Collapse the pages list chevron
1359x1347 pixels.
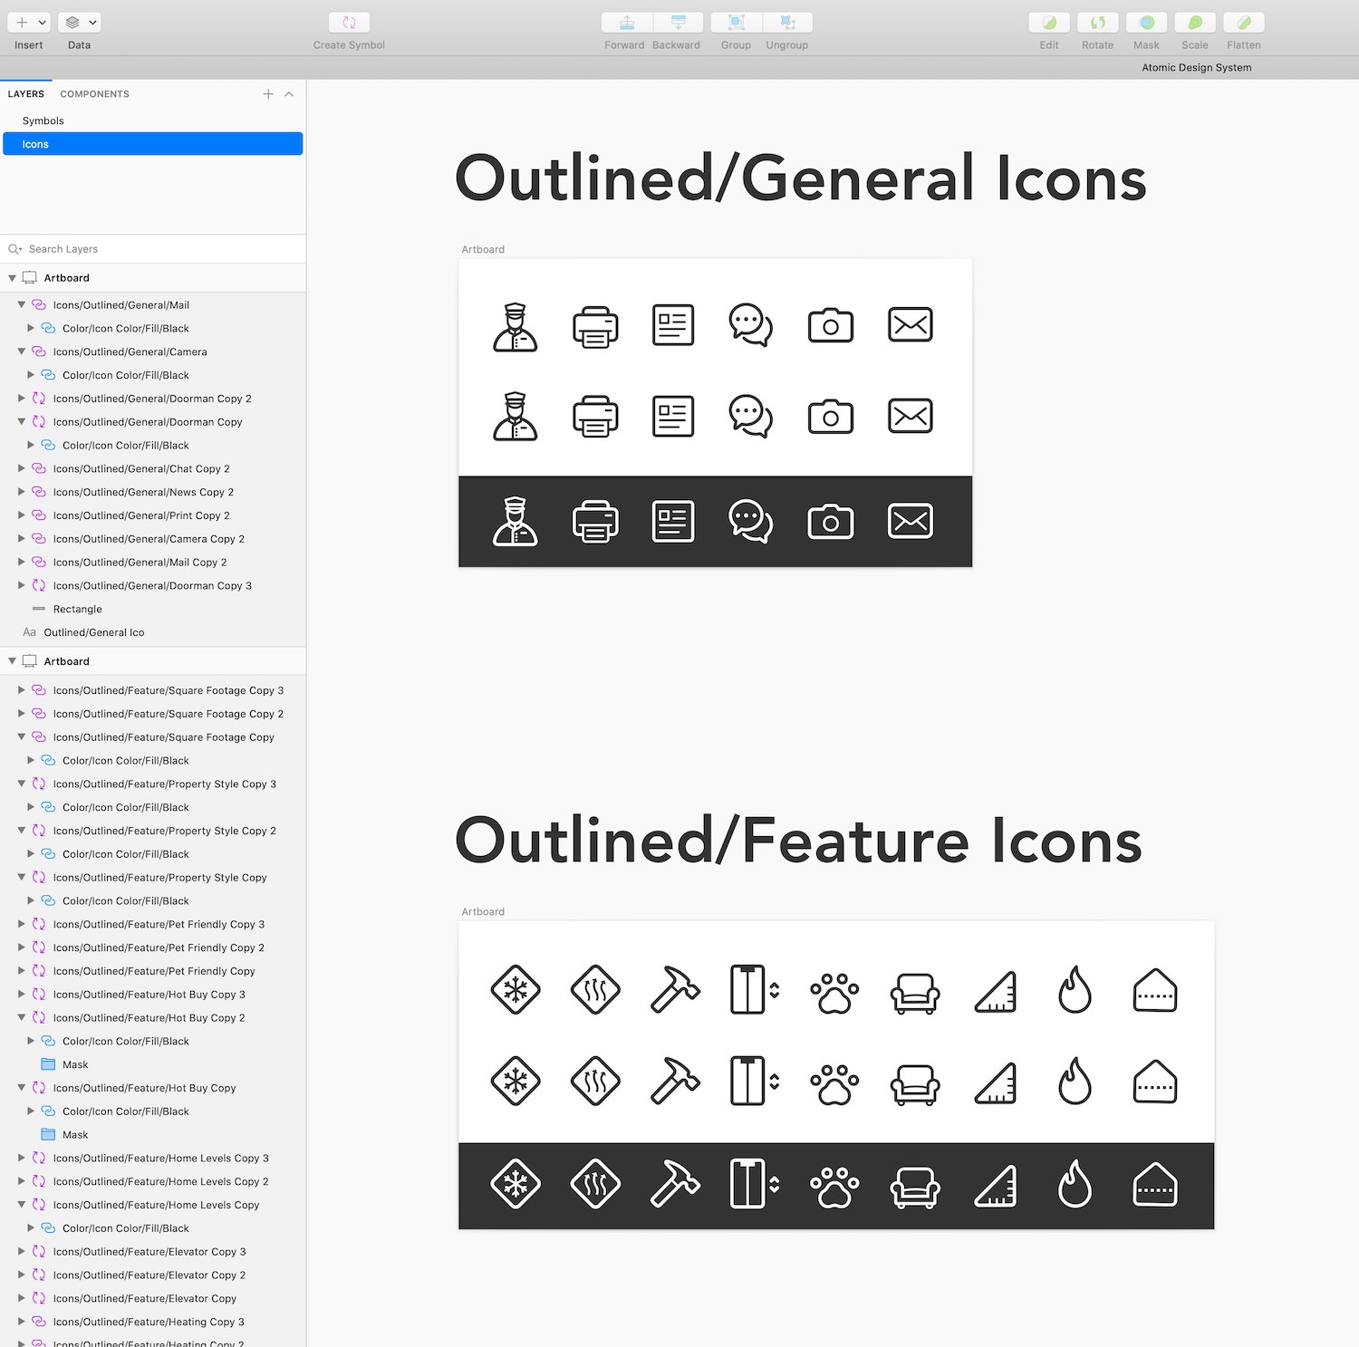click(289, 94)
